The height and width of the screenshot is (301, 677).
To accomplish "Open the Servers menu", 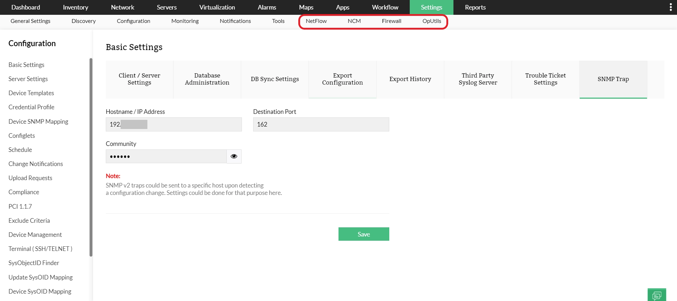I will click(167, 7).
